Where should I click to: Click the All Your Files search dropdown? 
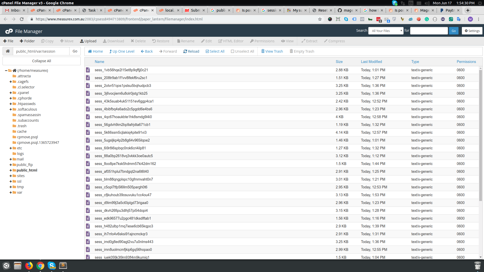(386, 30)
